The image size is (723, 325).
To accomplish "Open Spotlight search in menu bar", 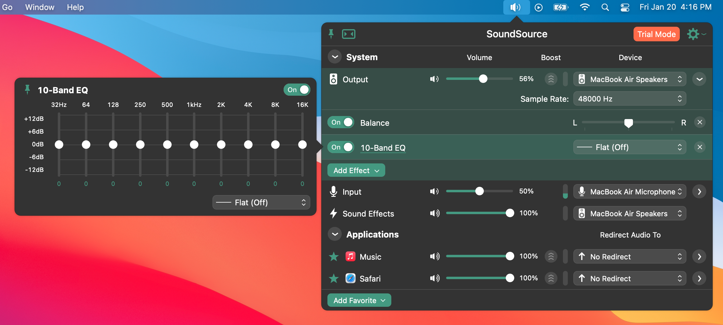I will click(605, 7).
